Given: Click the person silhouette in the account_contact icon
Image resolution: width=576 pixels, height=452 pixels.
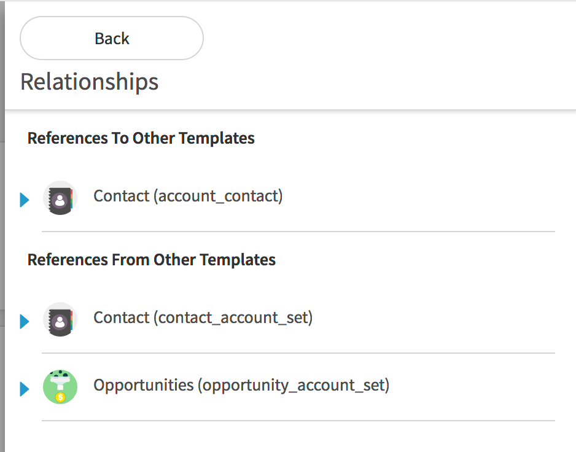Looking at the screenshot, I should point(60,201).
